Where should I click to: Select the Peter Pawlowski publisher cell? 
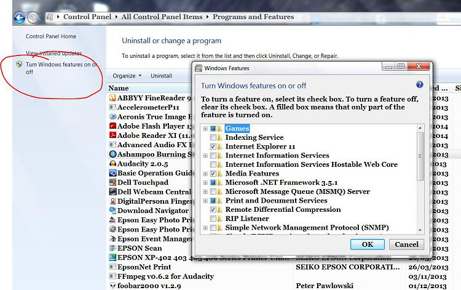[x=325, y=286]
